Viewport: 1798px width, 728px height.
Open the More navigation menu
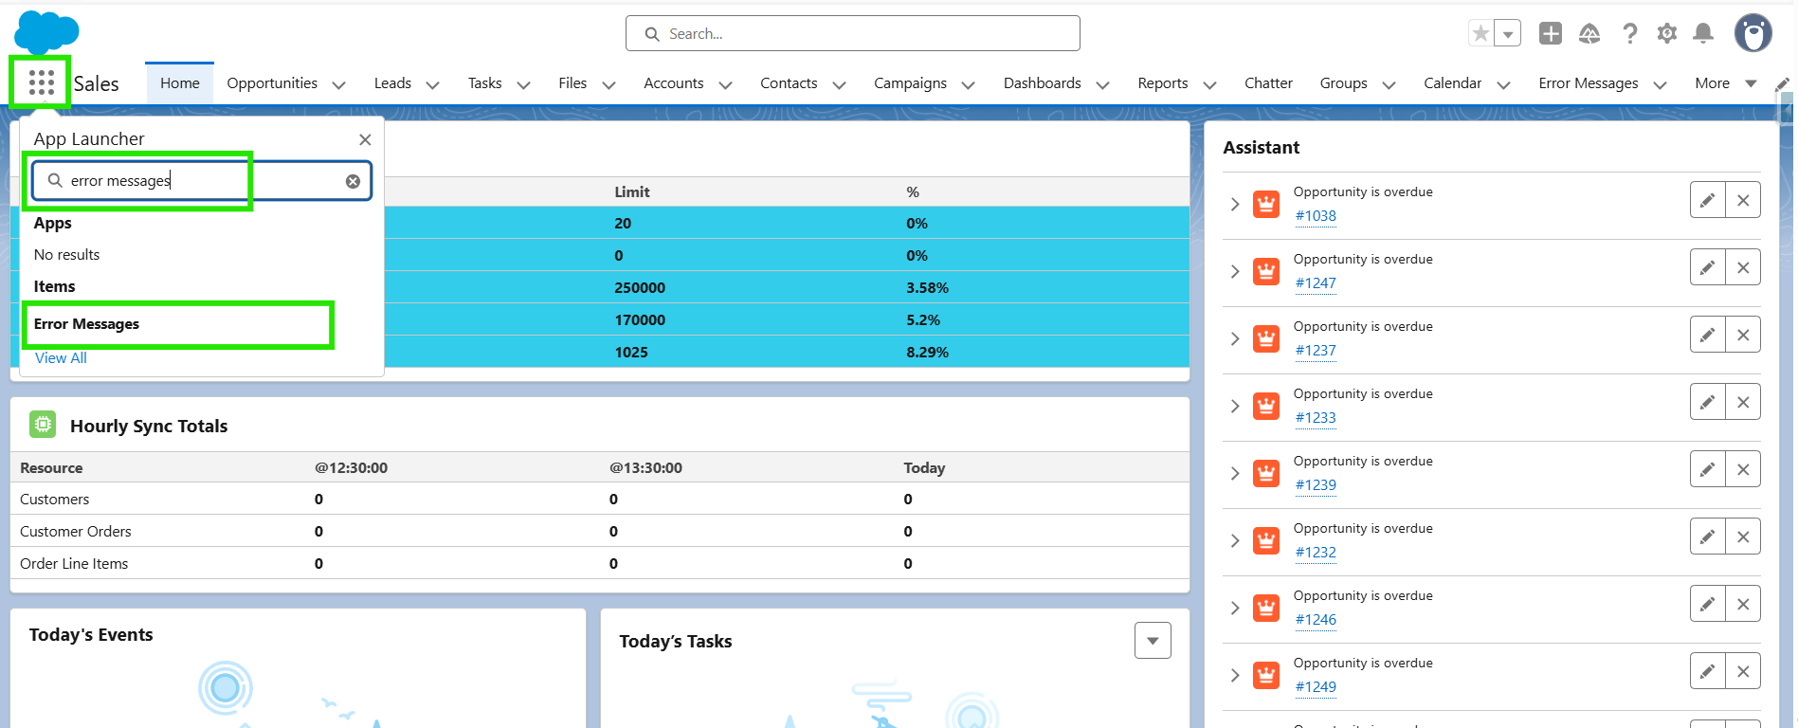coord(1724,83)
